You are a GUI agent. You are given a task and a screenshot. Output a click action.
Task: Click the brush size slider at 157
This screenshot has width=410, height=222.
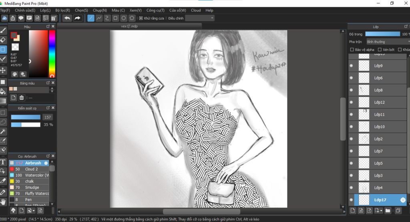tap(26, 117)
